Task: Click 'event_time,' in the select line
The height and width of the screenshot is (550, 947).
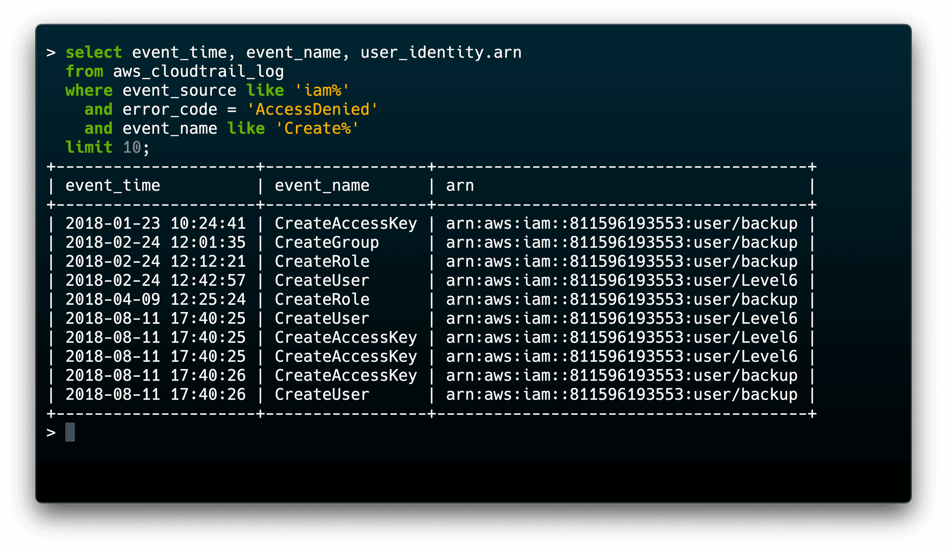Action: (x=184, y=52)
